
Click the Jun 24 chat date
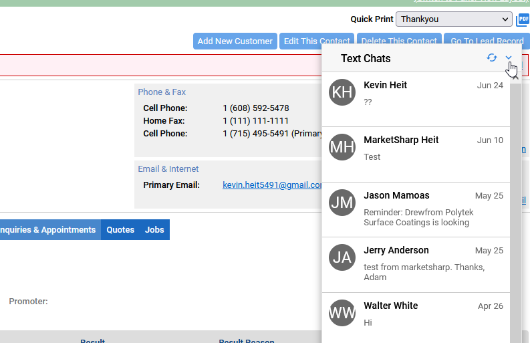click(x=490, y=86)
